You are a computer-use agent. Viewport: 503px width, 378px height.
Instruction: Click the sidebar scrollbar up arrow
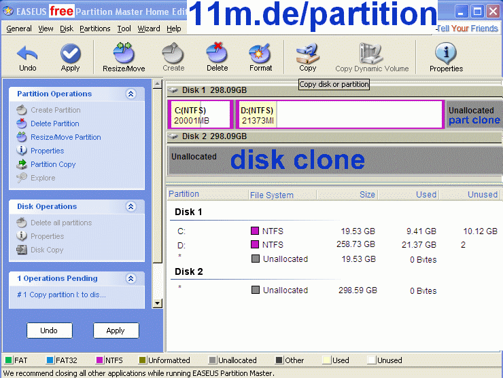coord(157,84)
